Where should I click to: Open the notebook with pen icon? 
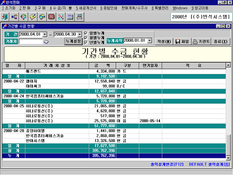(33, 17)
